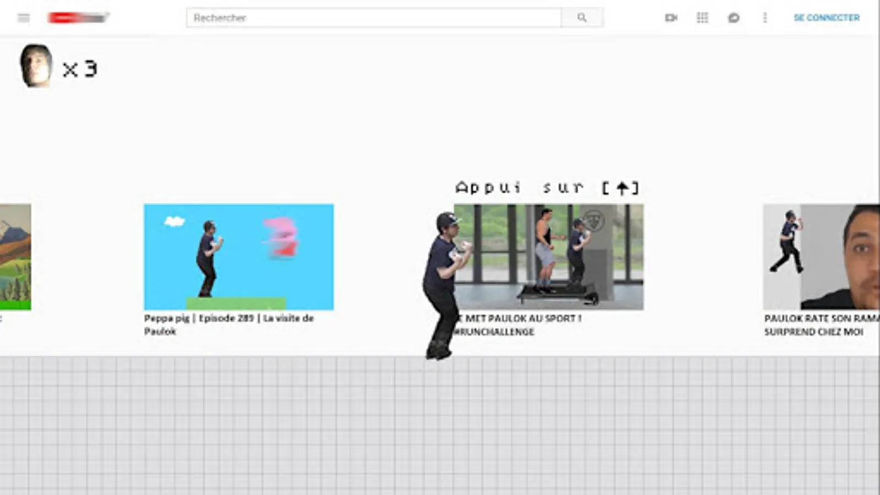
Task: Click the running character in cap
Action: coord(447,286)
